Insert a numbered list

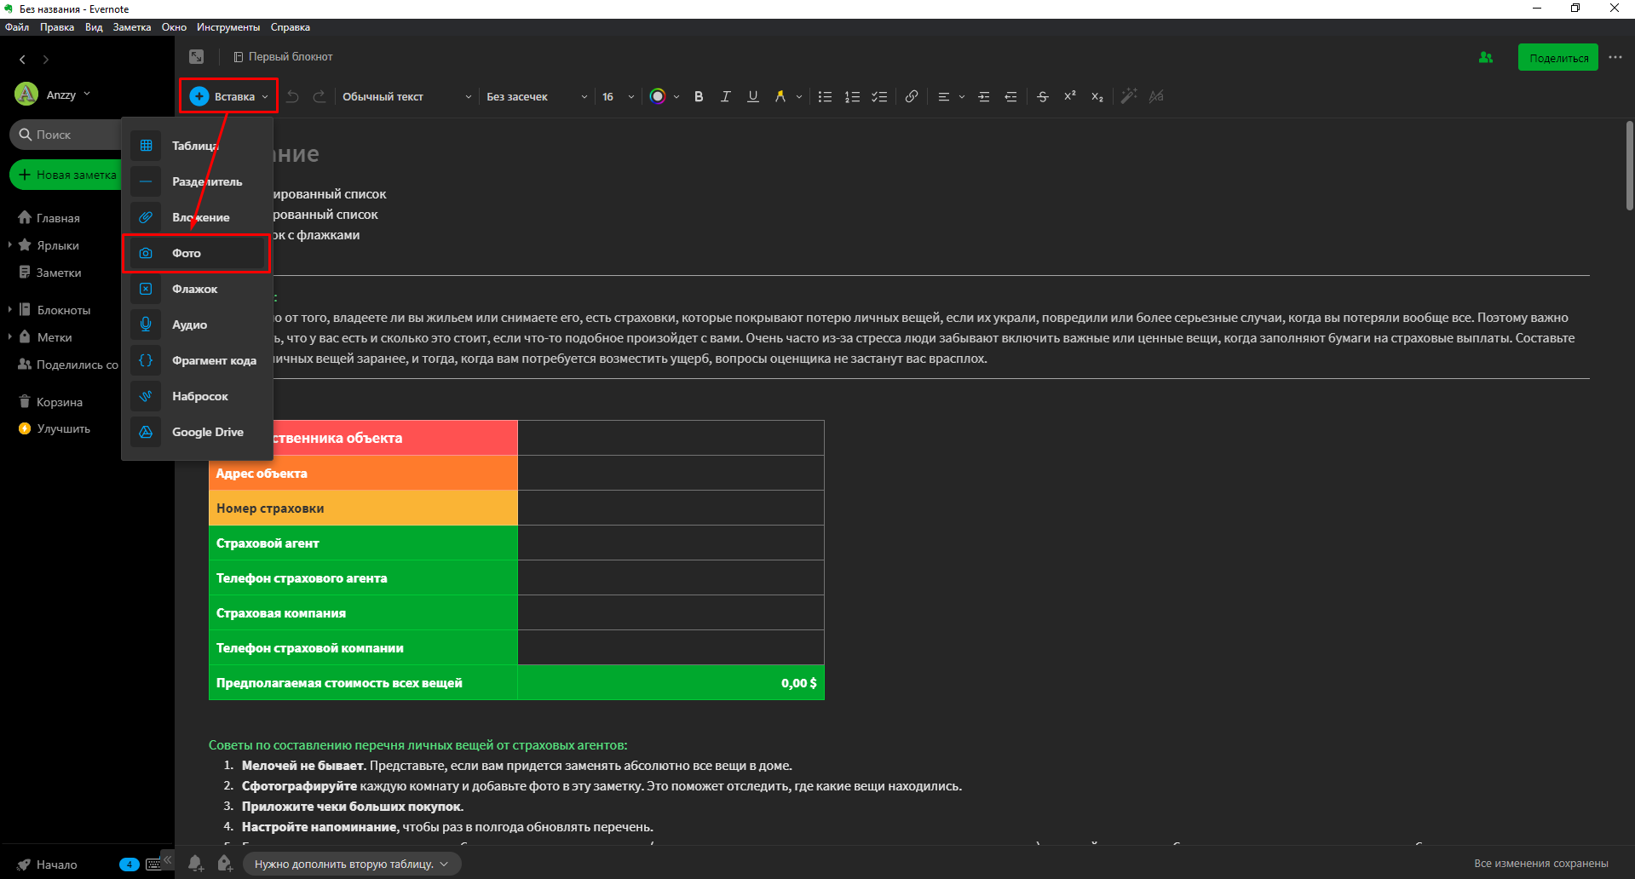[852, 96]
